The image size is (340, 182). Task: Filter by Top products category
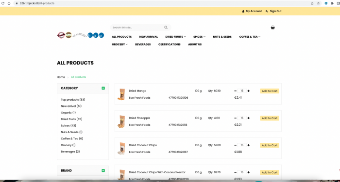73,100
